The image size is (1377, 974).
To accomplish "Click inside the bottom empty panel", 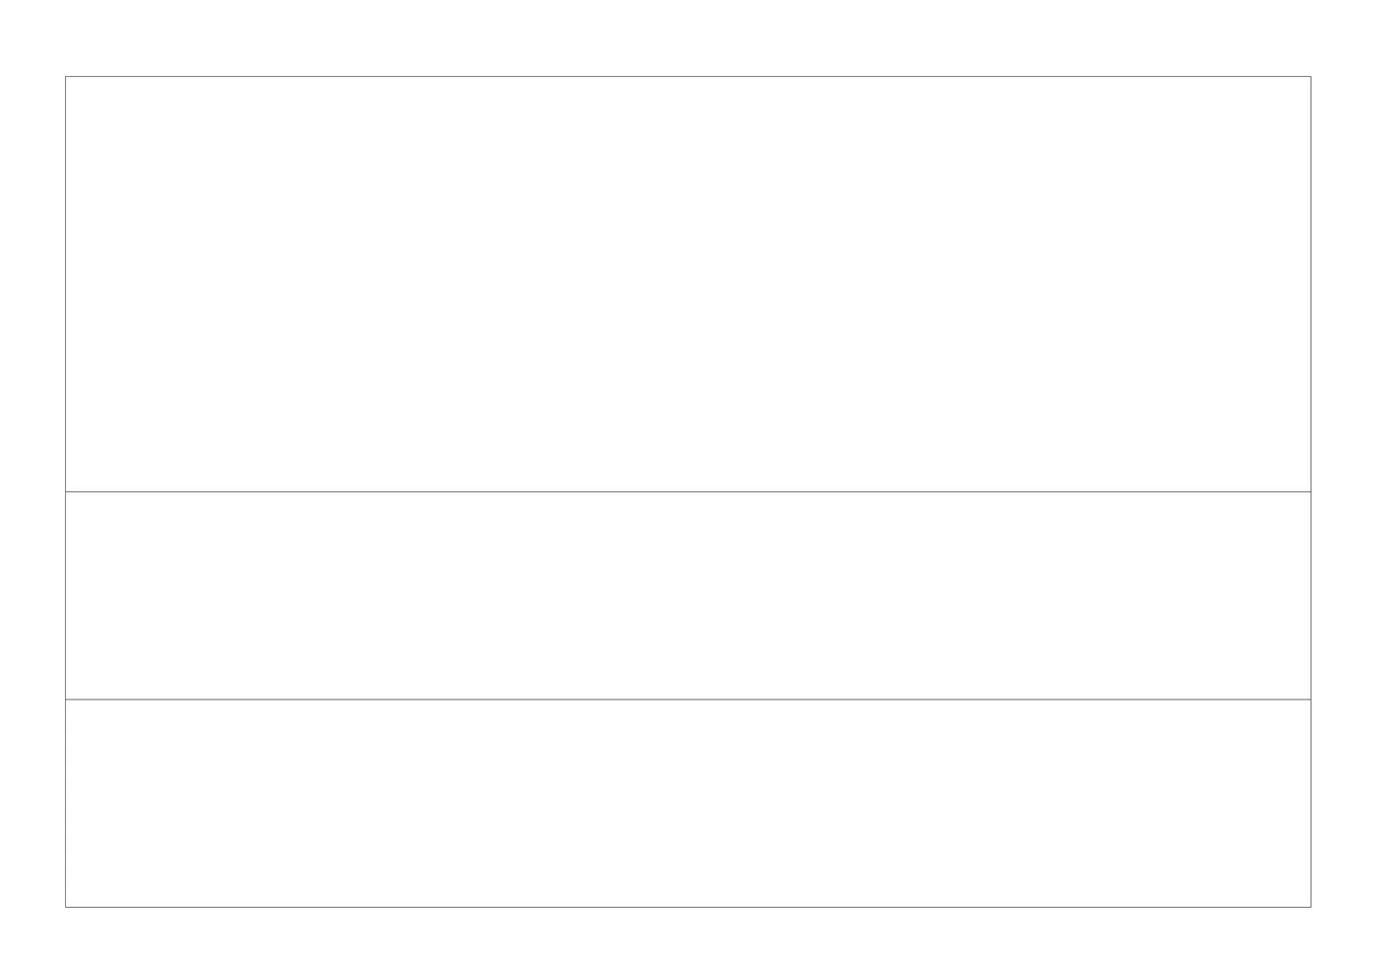I will [688, 803].
